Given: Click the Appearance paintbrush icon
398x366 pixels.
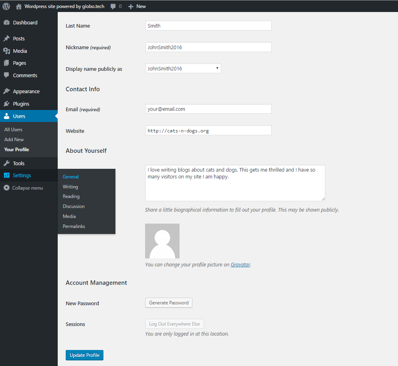Looking at the screenshot, I should (6, 91).
